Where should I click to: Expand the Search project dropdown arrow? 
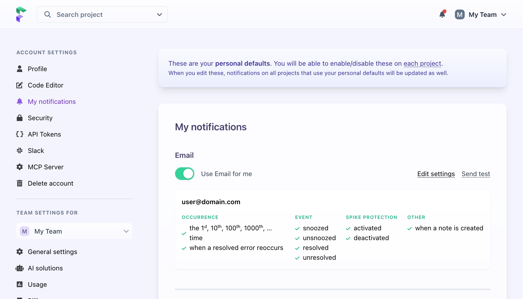click(x=159, y=14)
